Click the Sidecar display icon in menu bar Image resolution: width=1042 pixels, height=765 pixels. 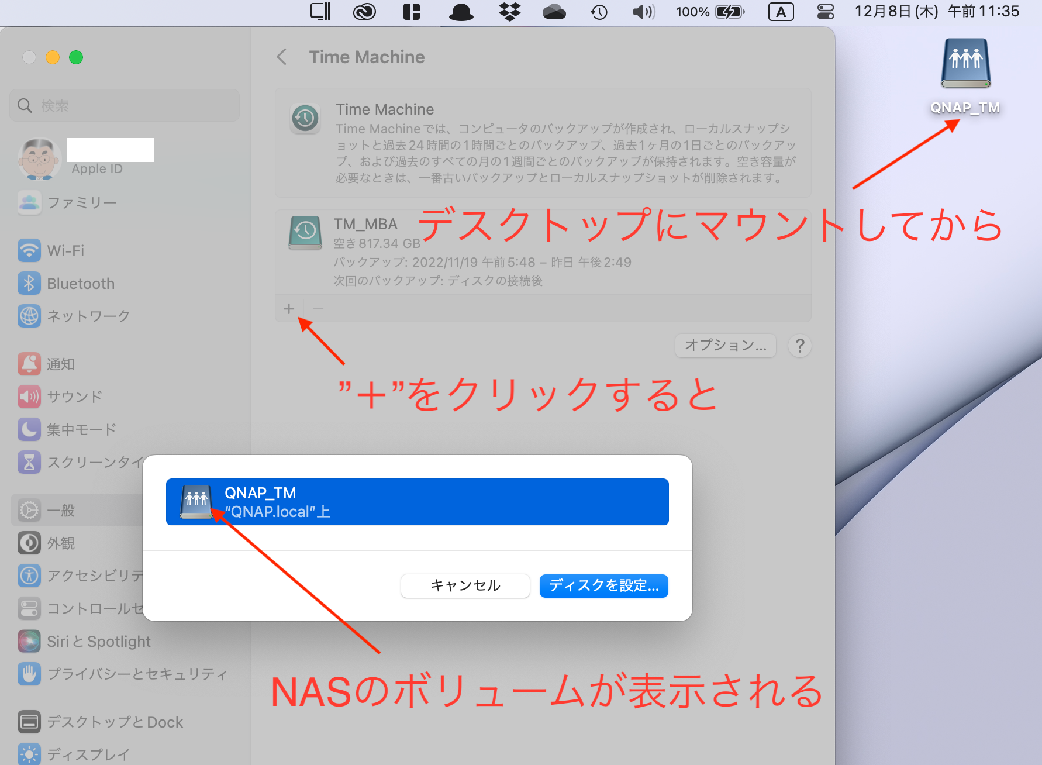coord(320,12)
